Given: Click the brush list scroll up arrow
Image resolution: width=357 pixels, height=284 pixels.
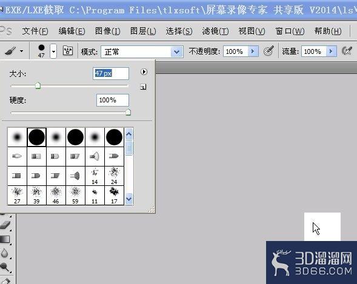Looking at the screenshot, I should tap(129, 134).
